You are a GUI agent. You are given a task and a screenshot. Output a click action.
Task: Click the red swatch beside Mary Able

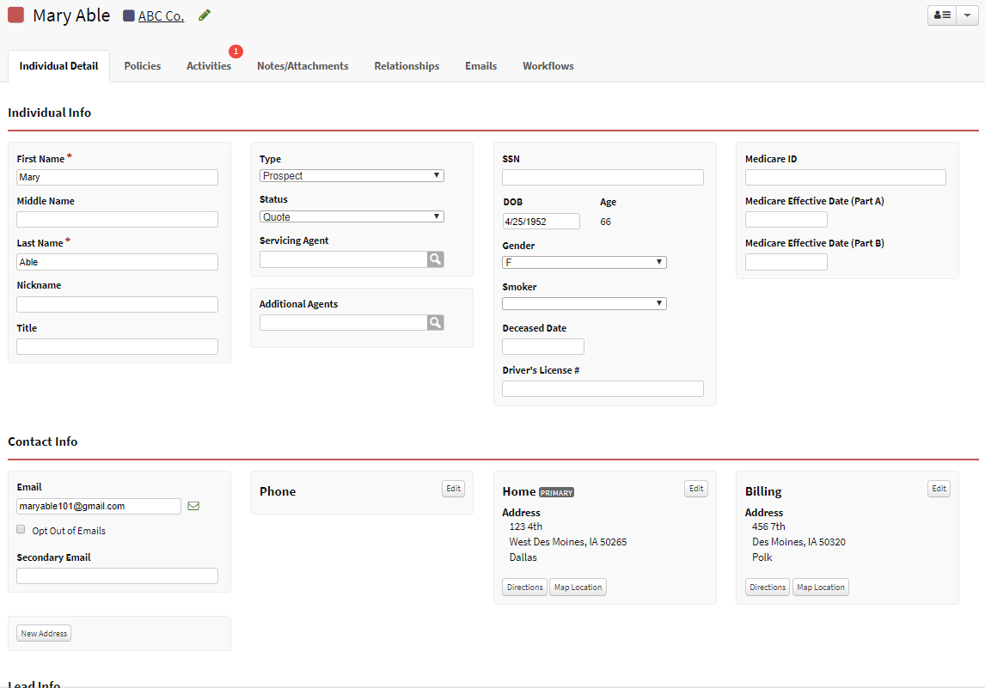point(15,15)
